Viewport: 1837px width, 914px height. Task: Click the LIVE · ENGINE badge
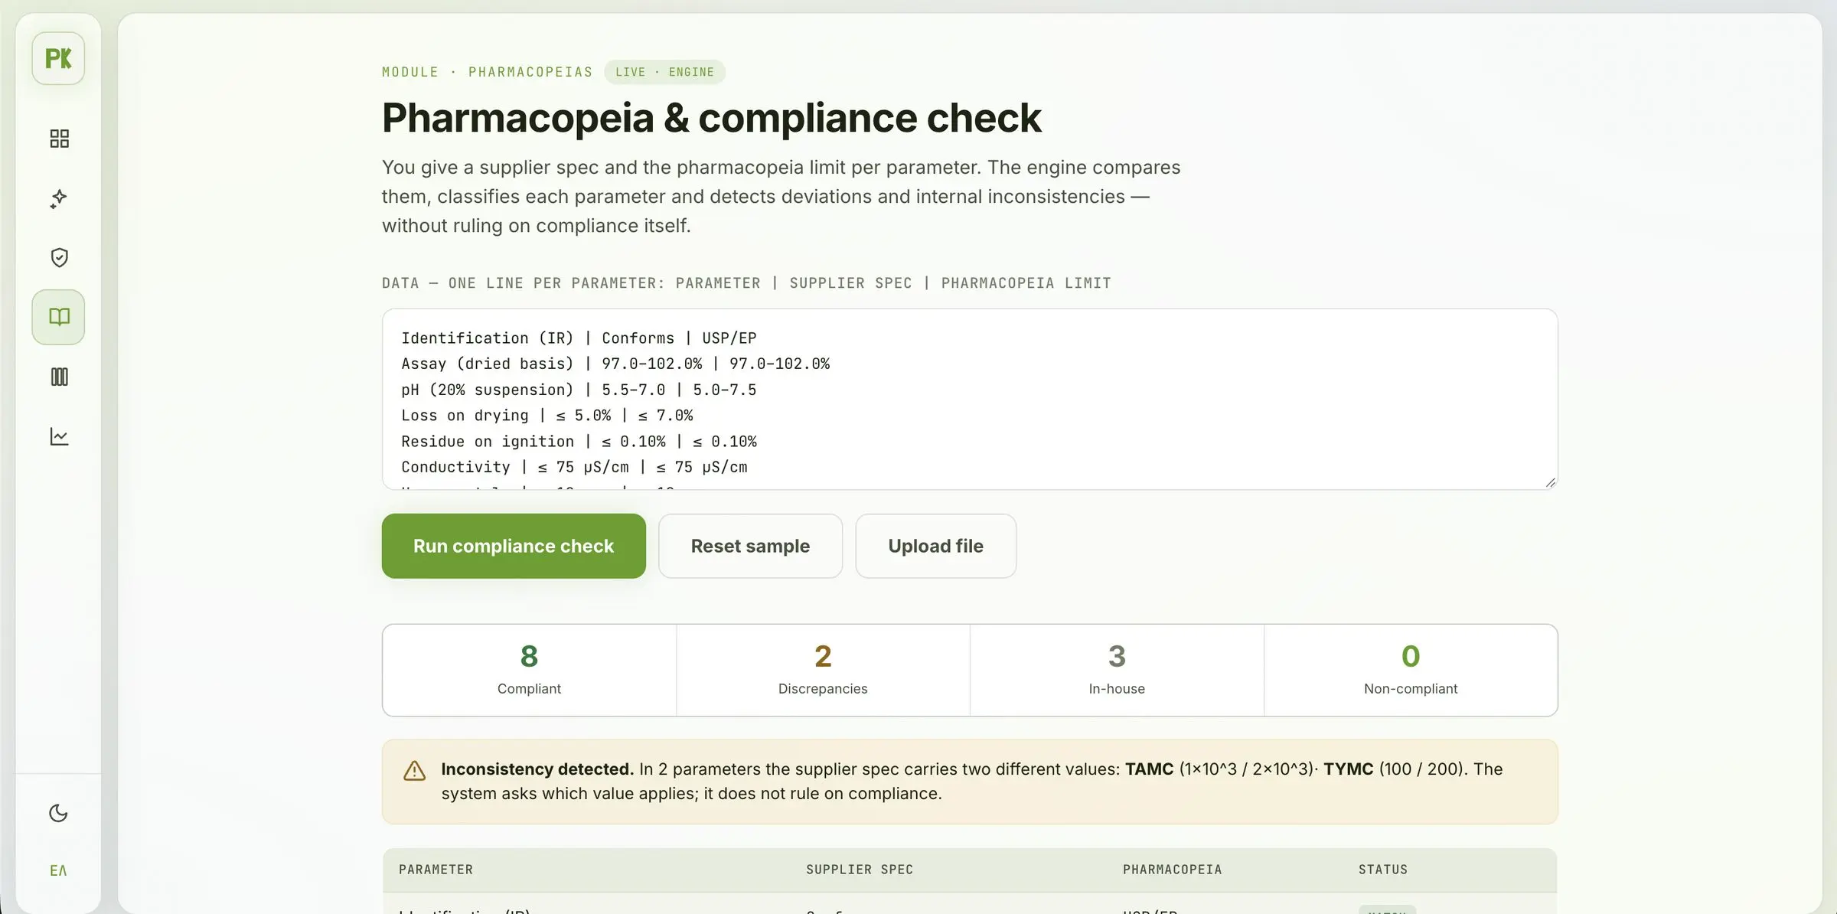tap(664, 72)
